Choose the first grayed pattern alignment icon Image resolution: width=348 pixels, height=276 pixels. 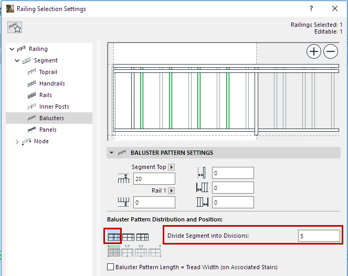pyautogui.click(x=114, y=251)
